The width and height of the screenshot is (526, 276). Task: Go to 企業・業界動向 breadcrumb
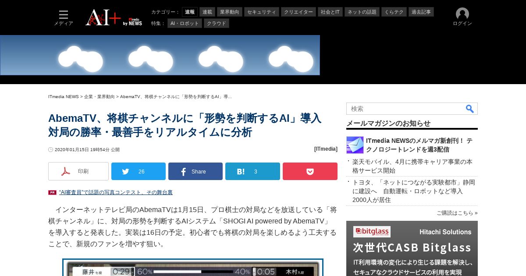pyautogui.click(x=100, y=96)
